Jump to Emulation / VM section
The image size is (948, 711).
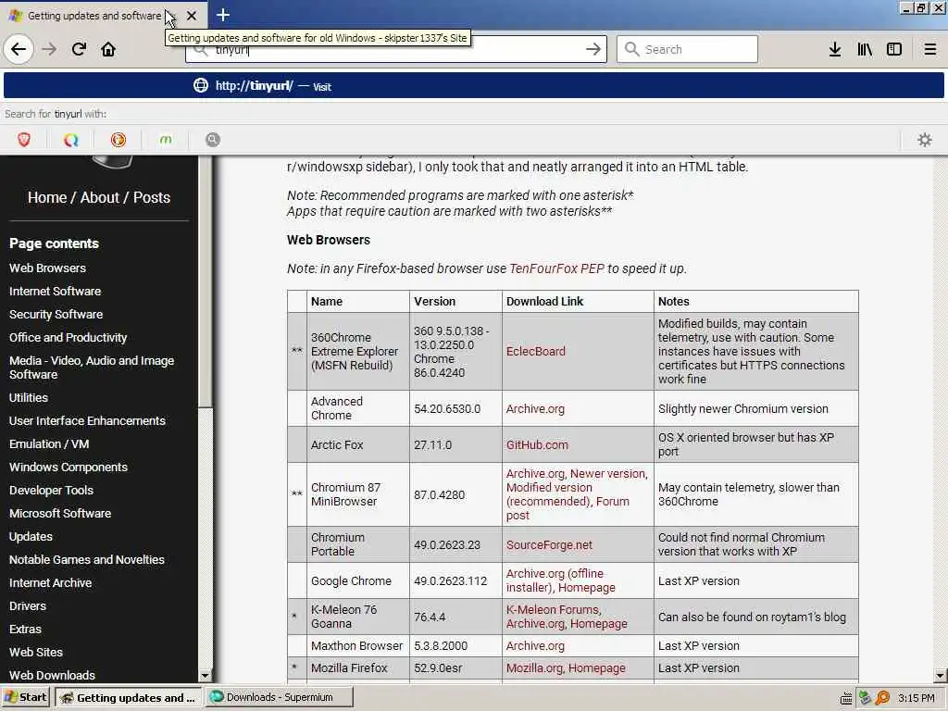pyautogui.click(x=49, y=443)
